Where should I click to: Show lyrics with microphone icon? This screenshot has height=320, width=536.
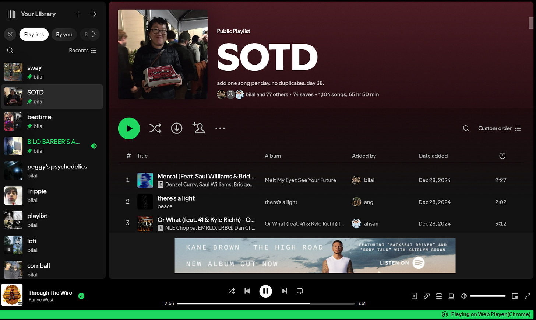click(427, 296)
